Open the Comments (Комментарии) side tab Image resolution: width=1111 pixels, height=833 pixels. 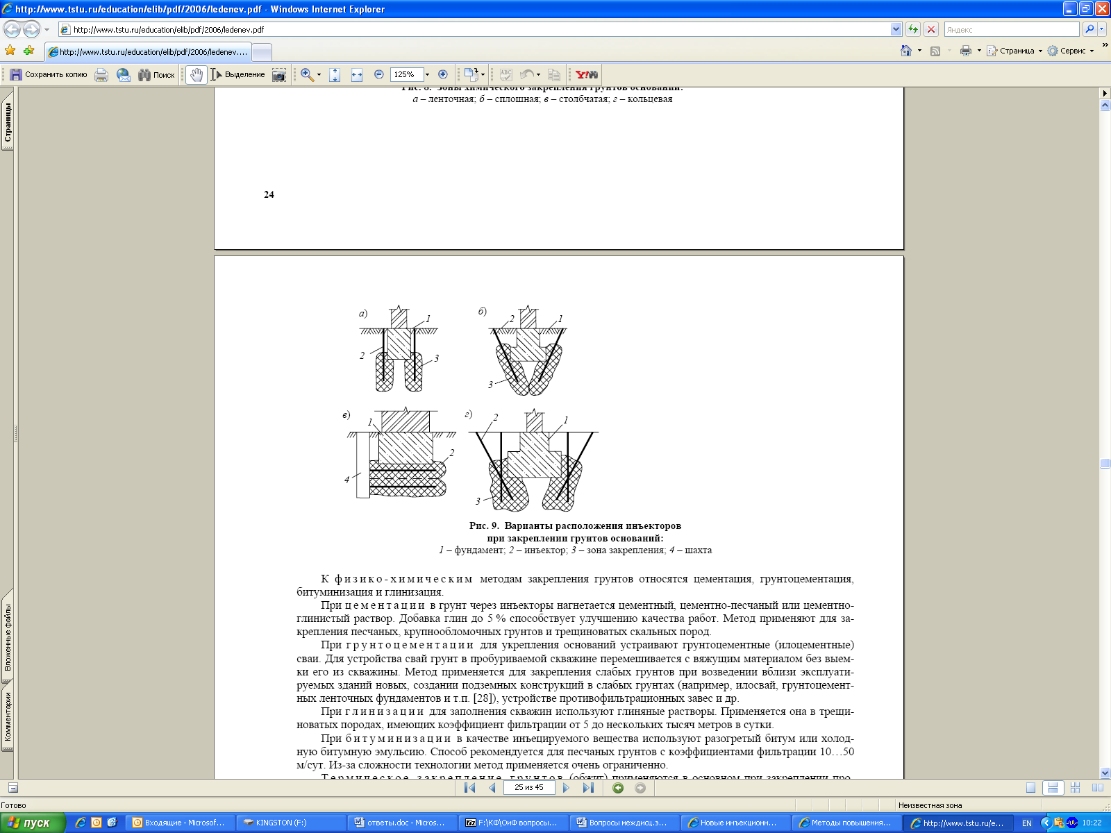coord(8,716)
